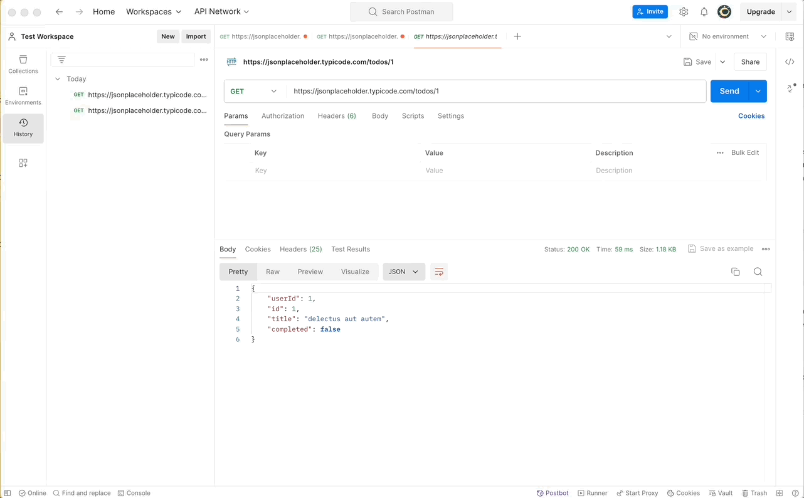Open the Save options arrow
Viewport: 804px width, 498px height.
click(722, 62)
